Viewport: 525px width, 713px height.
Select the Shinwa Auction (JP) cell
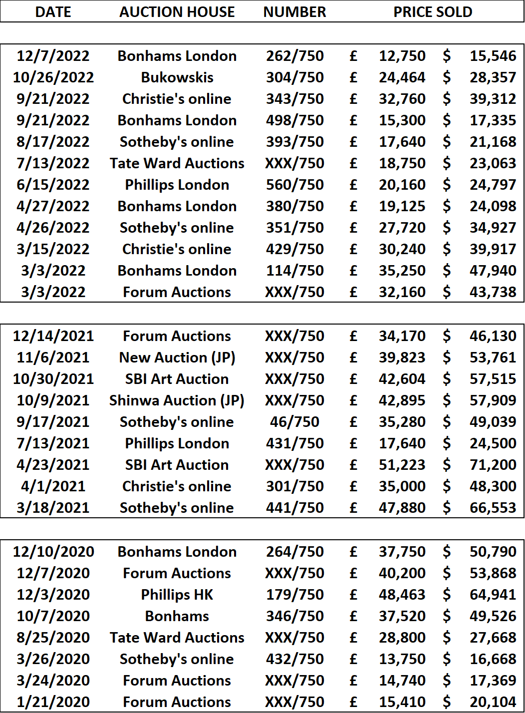pos(177,400)
